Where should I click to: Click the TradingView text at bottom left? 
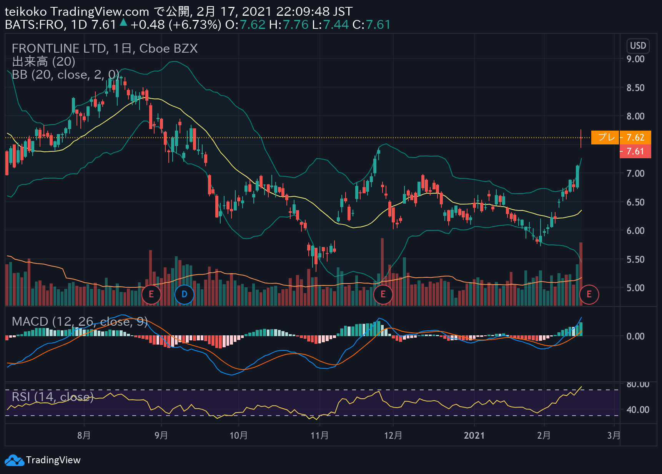(x=53, y=460)
